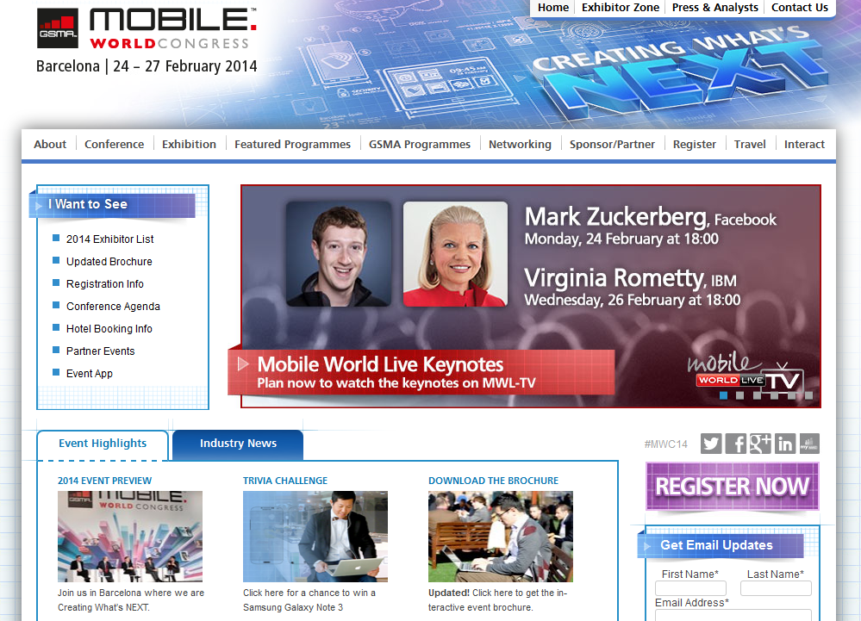Open the myMWC icon beside LinkedIn
The image size is (861, 621).
click(809, 444)
